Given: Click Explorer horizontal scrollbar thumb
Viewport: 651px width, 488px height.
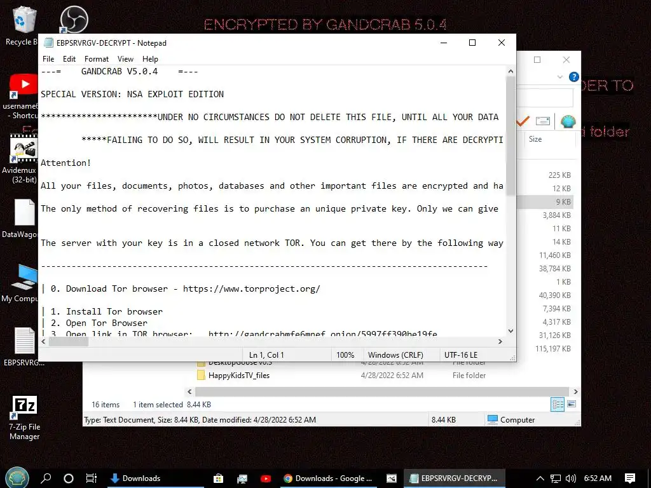Looking at the screenshot, I should coord(382,391).
